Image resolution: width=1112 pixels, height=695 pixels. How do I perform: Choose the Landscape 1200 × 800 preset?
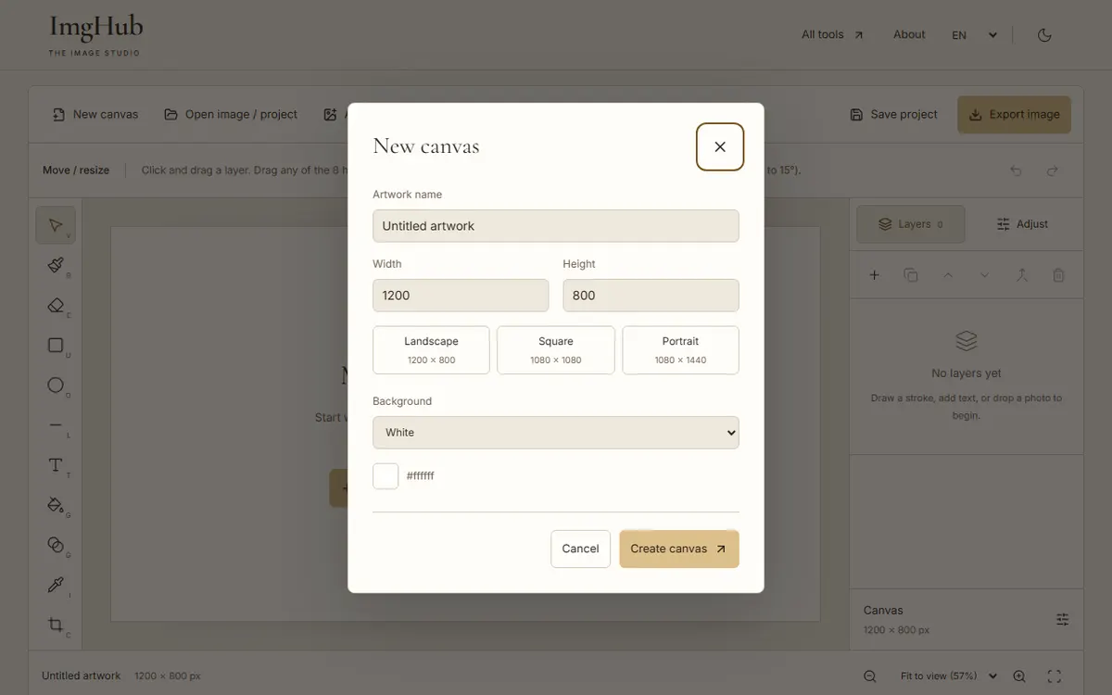click(x=431, y=350)
